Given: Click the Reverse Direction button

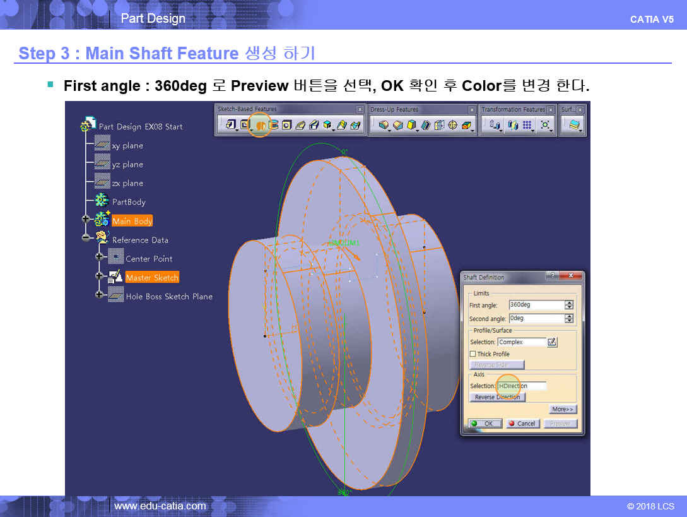Looking at the screenshot, I should click(497, 397).
